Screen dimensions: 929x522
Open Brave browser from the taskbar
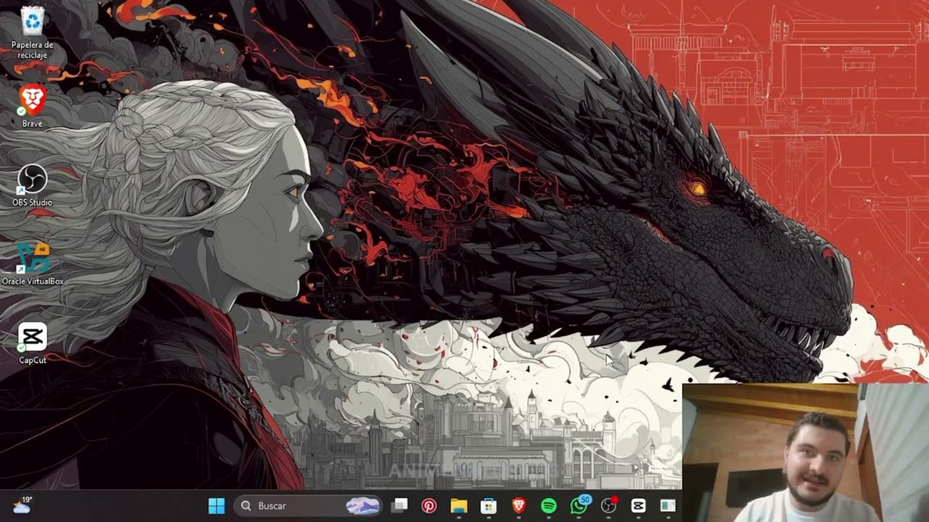point(518,506)
